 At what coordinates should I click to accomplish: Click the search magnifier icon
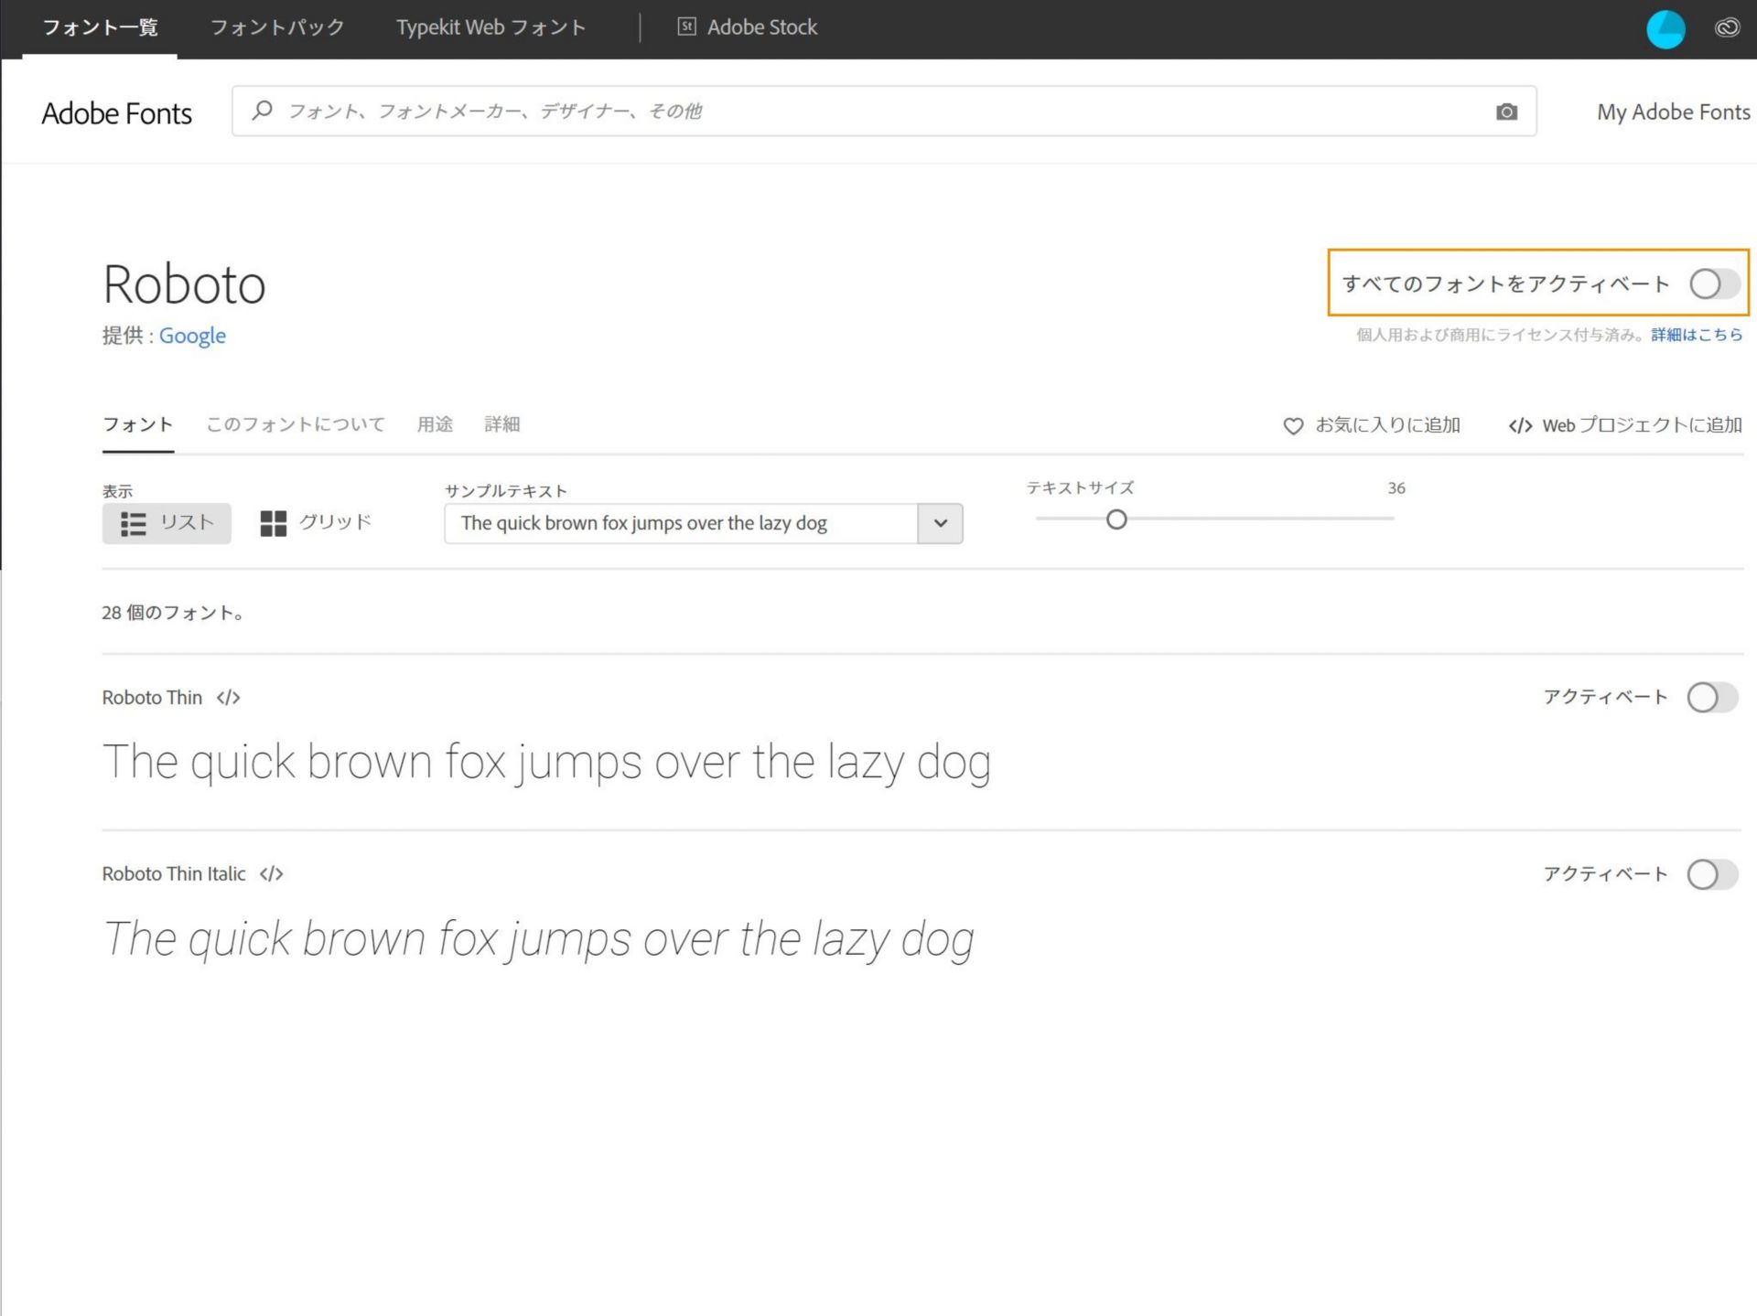[x=263, y=111]
